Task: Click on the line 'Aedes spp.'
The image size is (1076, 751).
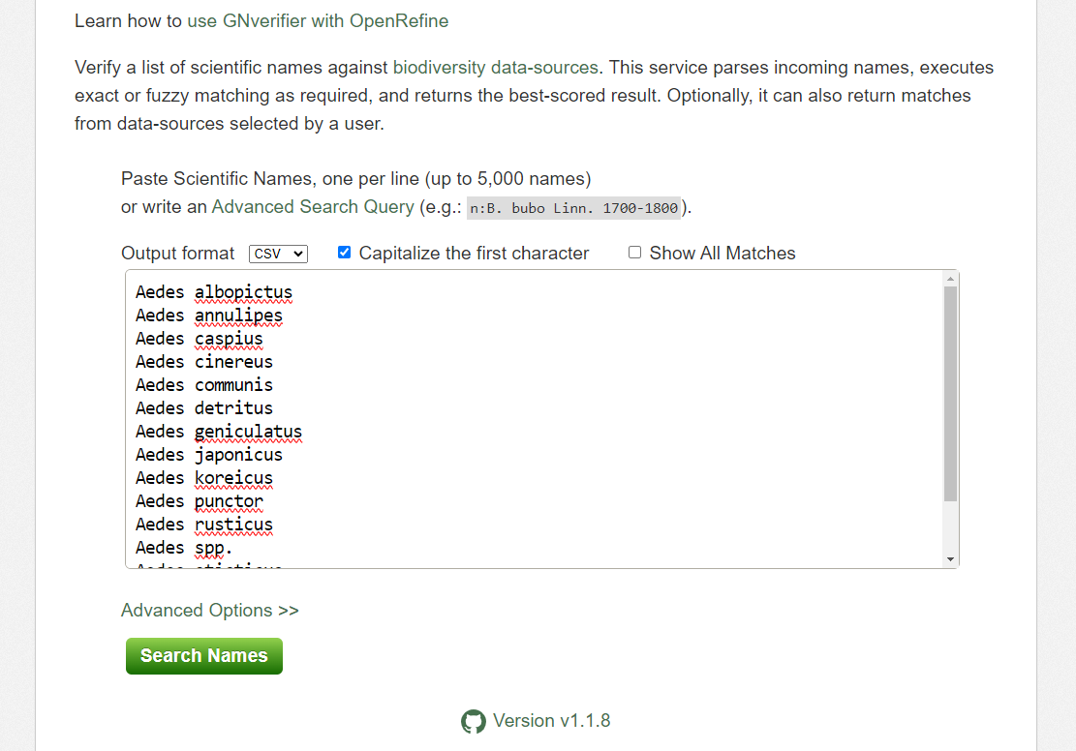Action: pos(184,548)
